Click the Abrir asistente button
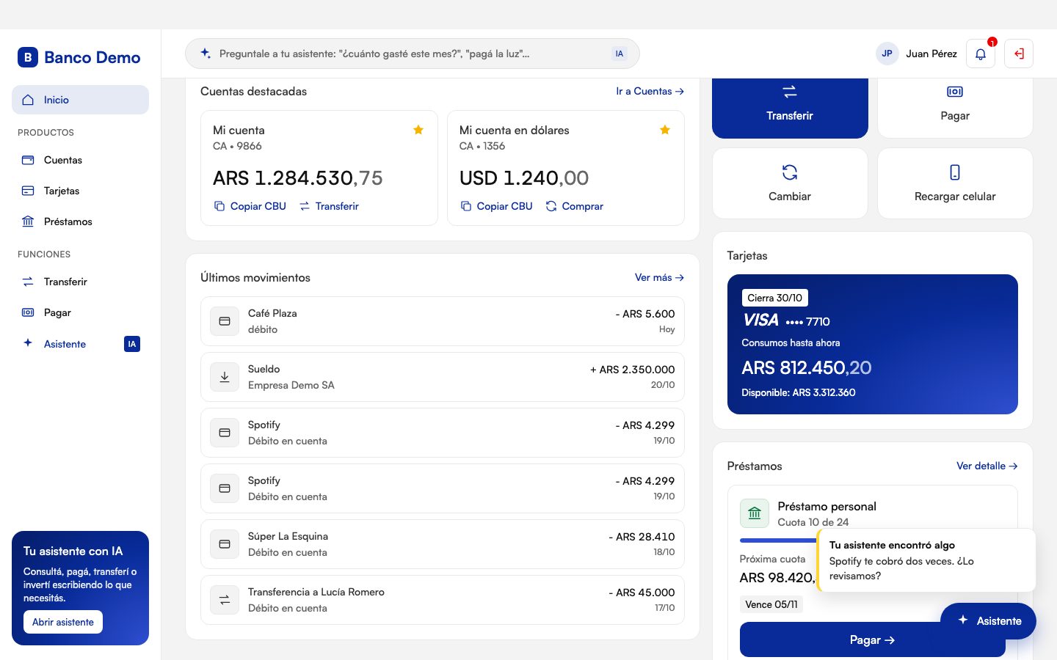 [63, 622]
